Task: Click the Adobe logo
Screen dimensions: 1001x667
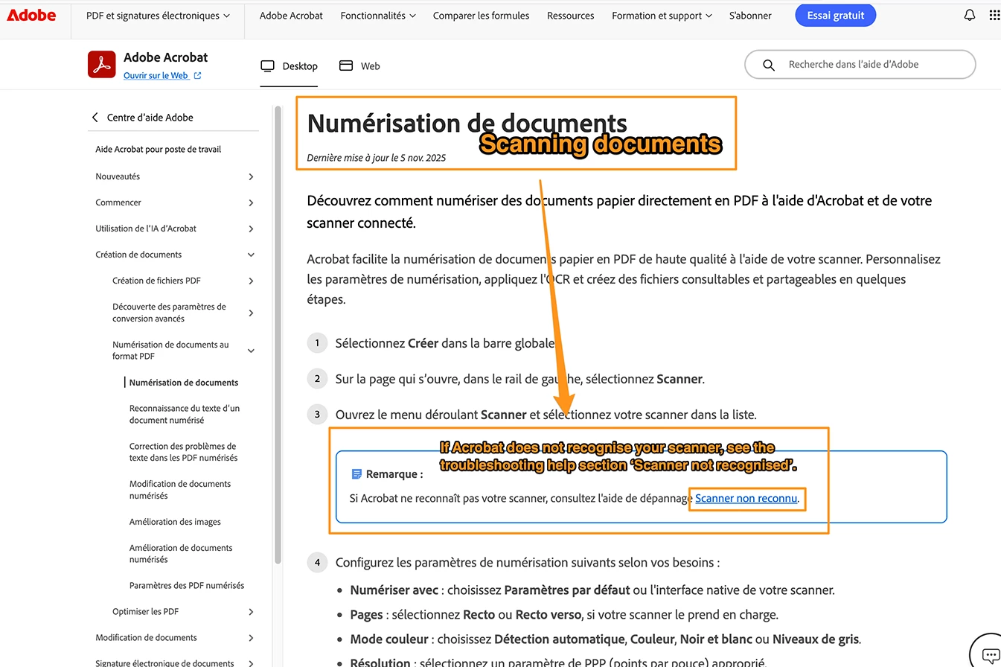Action: pos(31,15)
